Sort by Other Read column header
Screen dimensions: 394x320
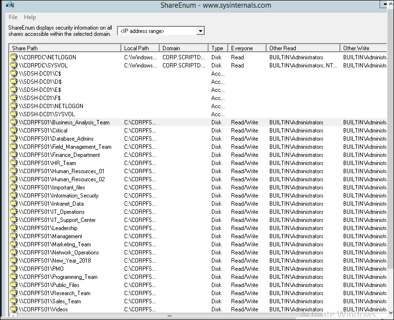[x=303, y=48]
